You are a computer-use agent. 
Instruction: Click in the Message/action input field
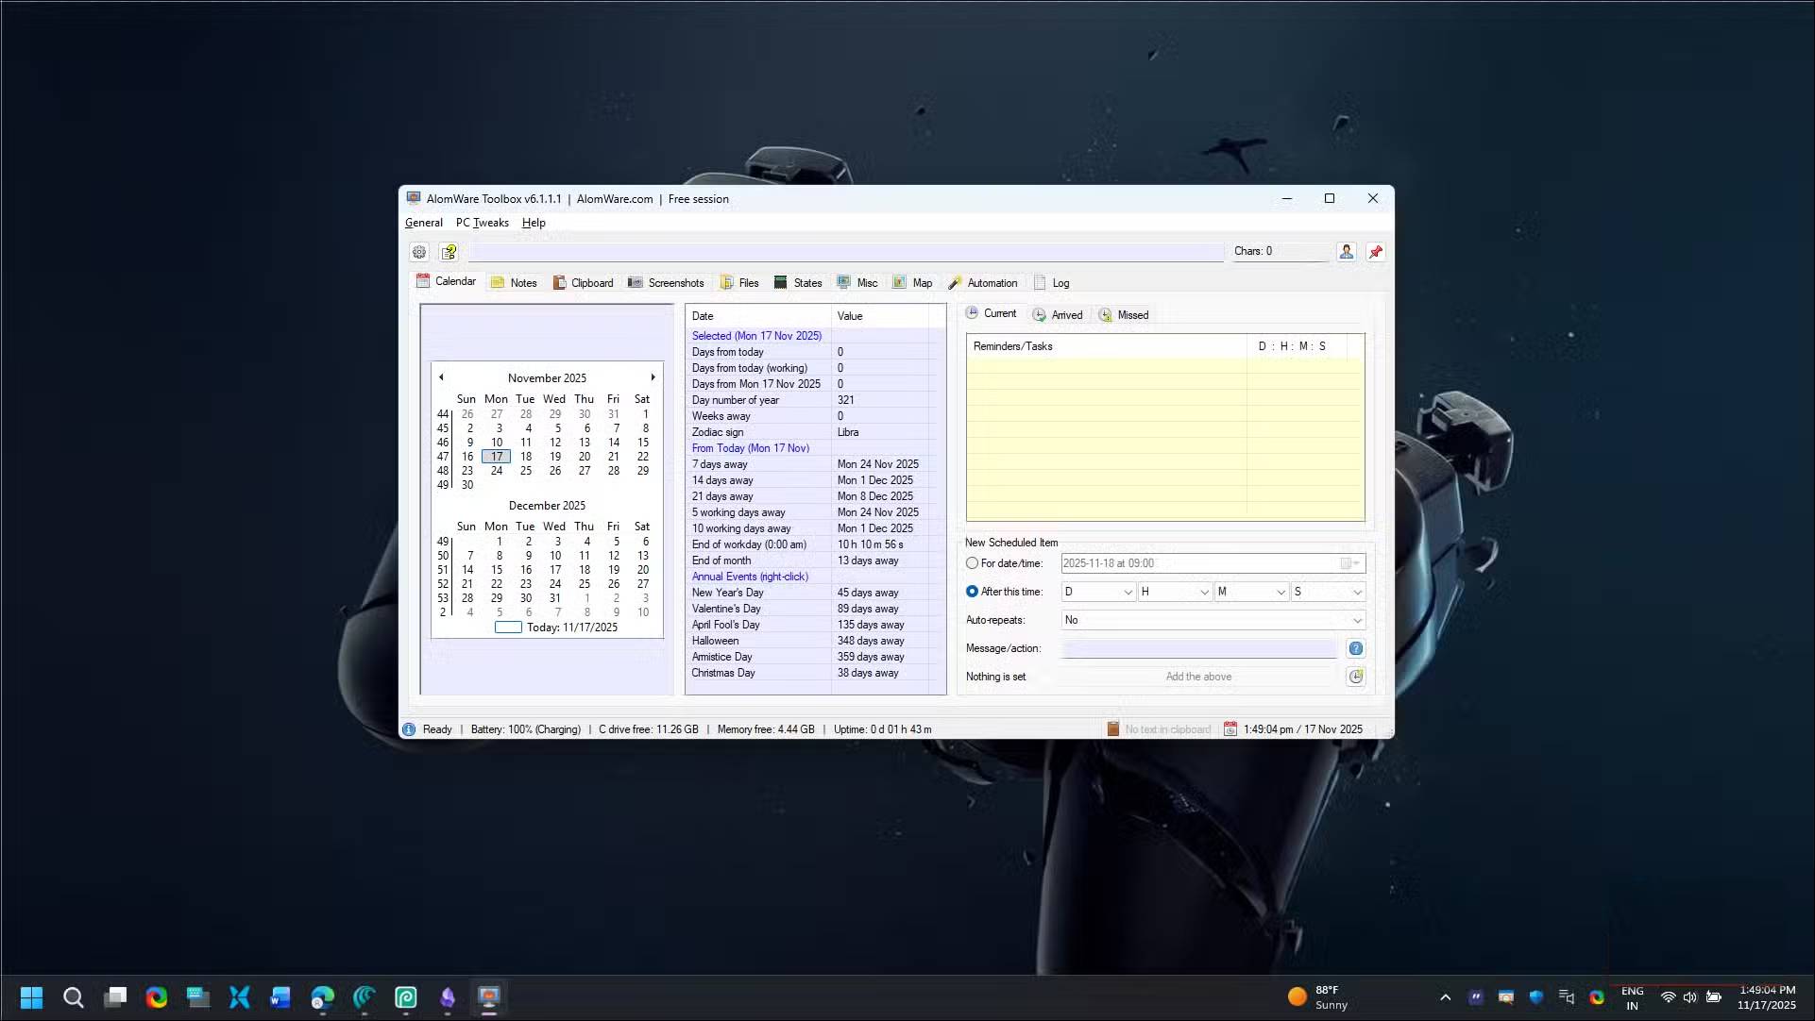(1198, 648)
